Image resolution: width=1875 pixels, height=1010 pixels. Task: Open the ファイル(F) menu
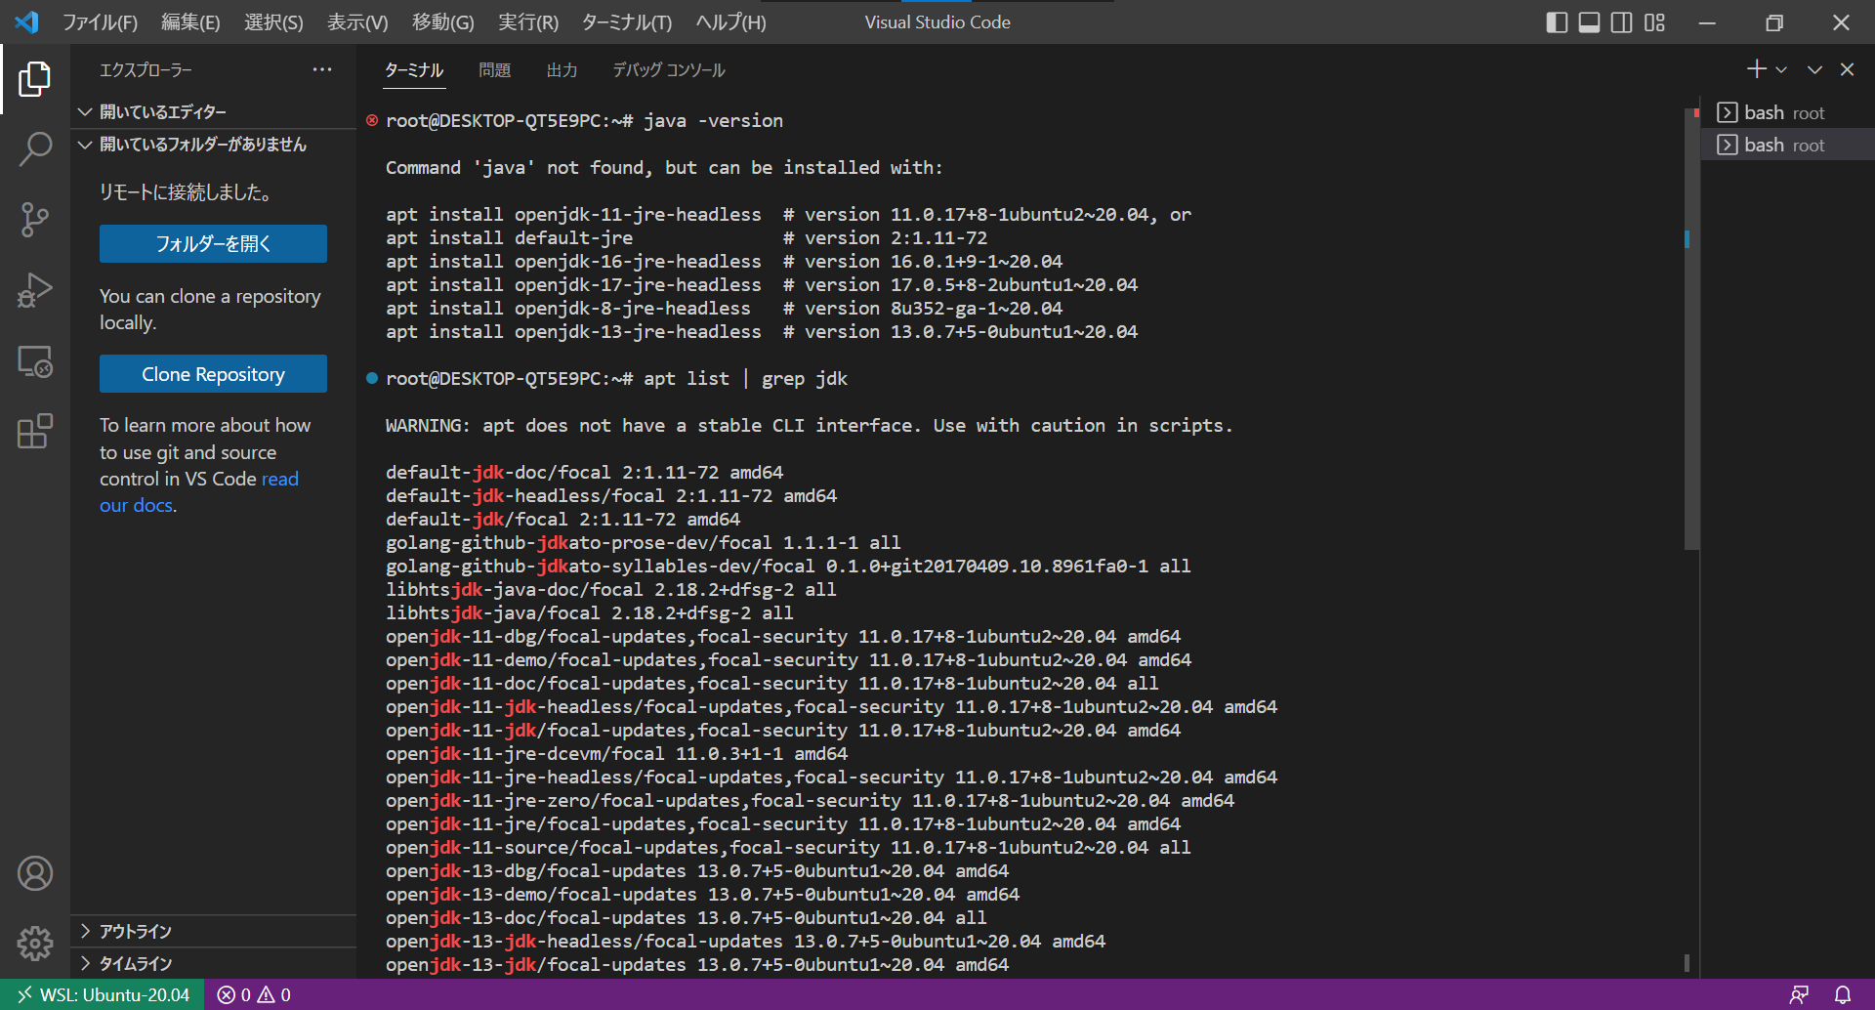pyautogui.click(x=100, y=21)
